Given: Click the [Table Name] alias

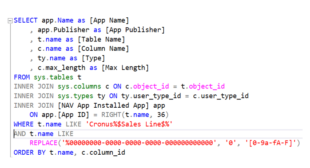Looking at the screenshot, I should click(x=101, y=39).
